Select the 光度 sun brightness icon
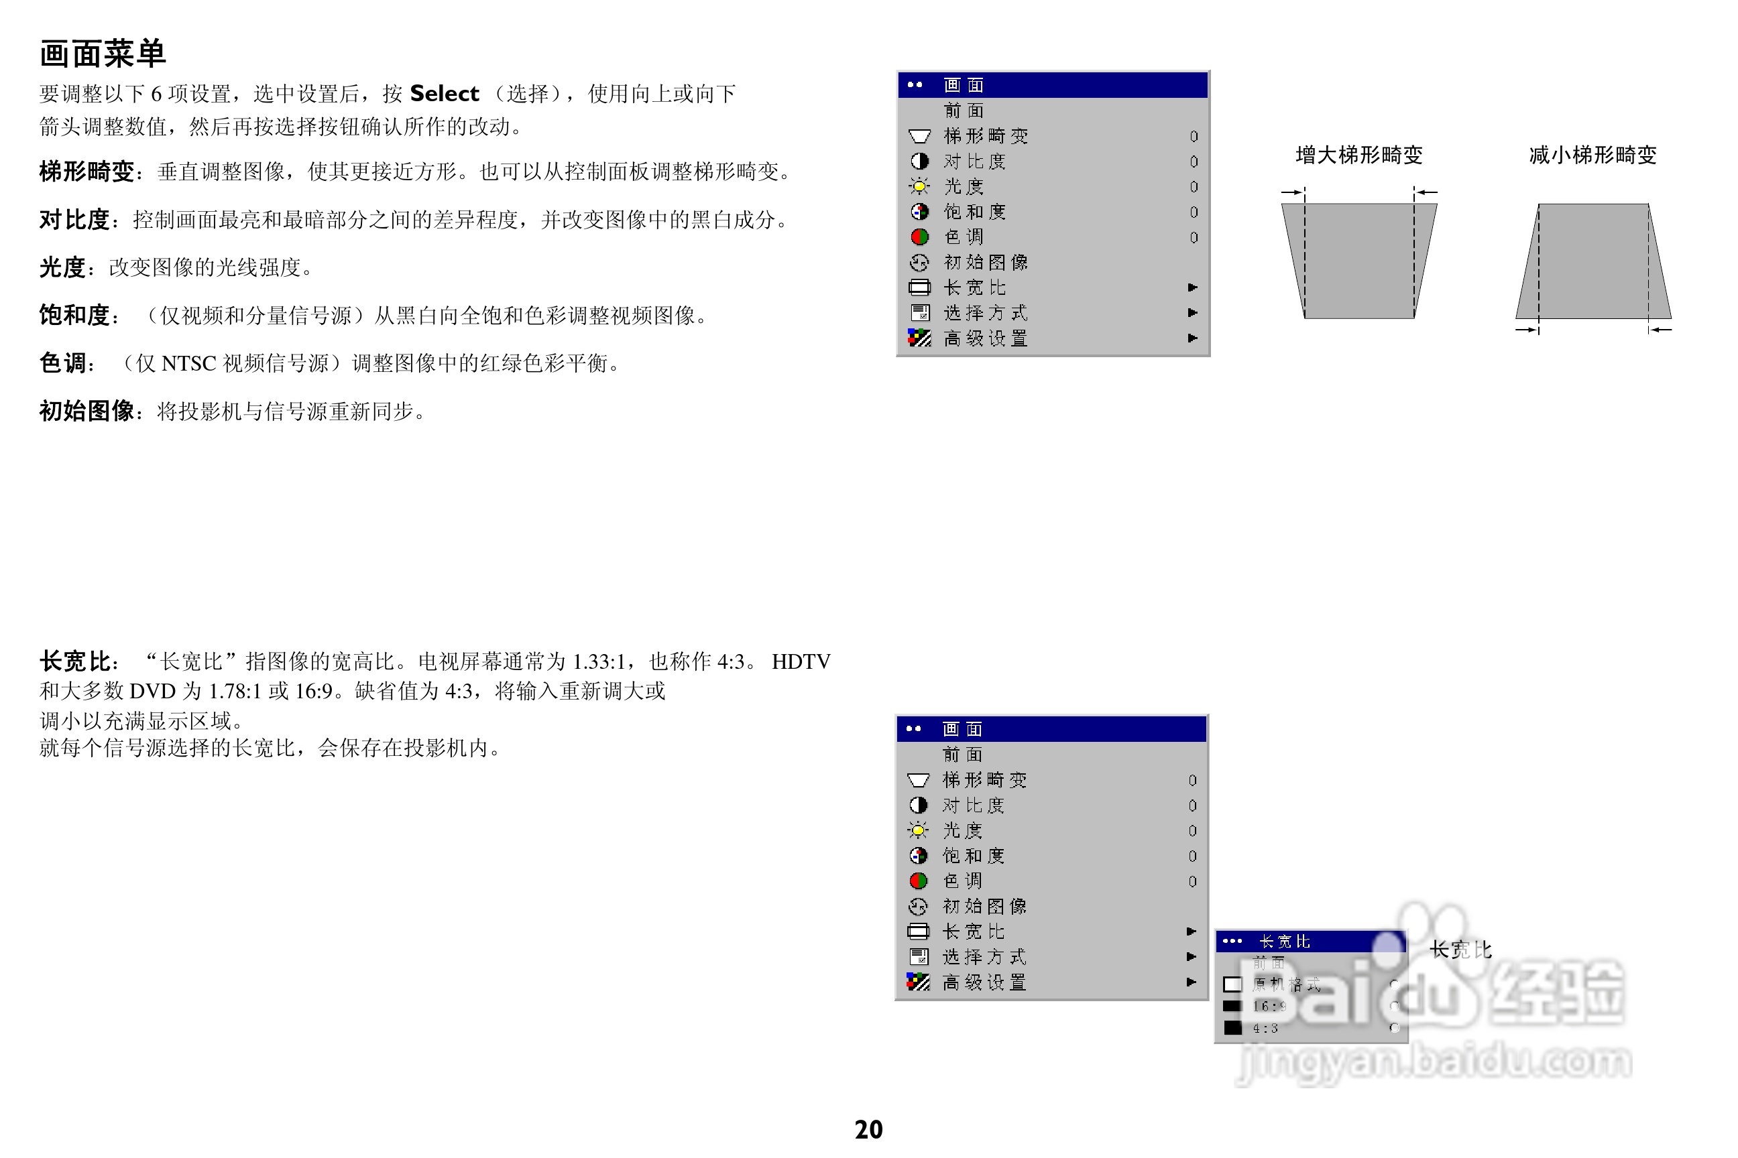The image size is (1738, 1158). pos(919,186)
